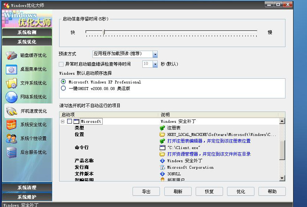Click the window icon beside Microsoft startup item

(76, 121)
